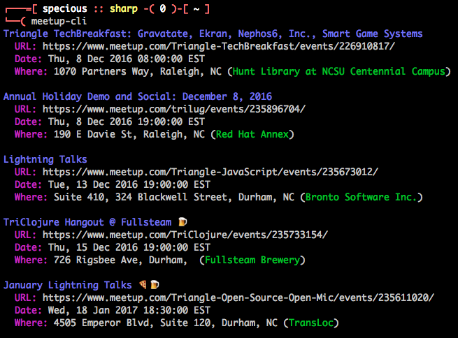Image resolution: width=458 pixels, height=338 pixels.
Task: Click the Triangle TechBreakfast event title
Action: pos(213,34)
